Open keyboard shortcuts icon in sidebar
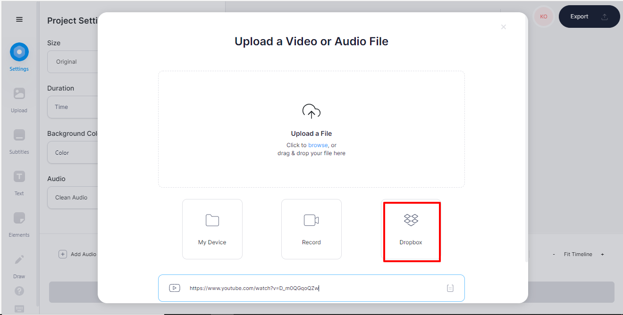The width and height of the screenshot is (623, 315). [19, 309]
